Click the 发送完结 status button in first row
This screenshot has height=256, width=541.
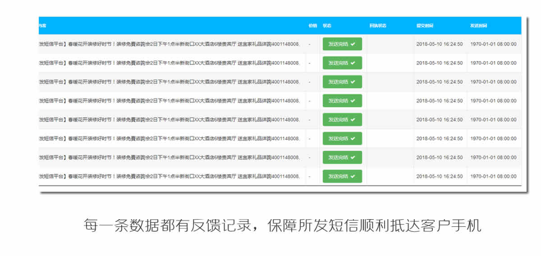(342, 44)
